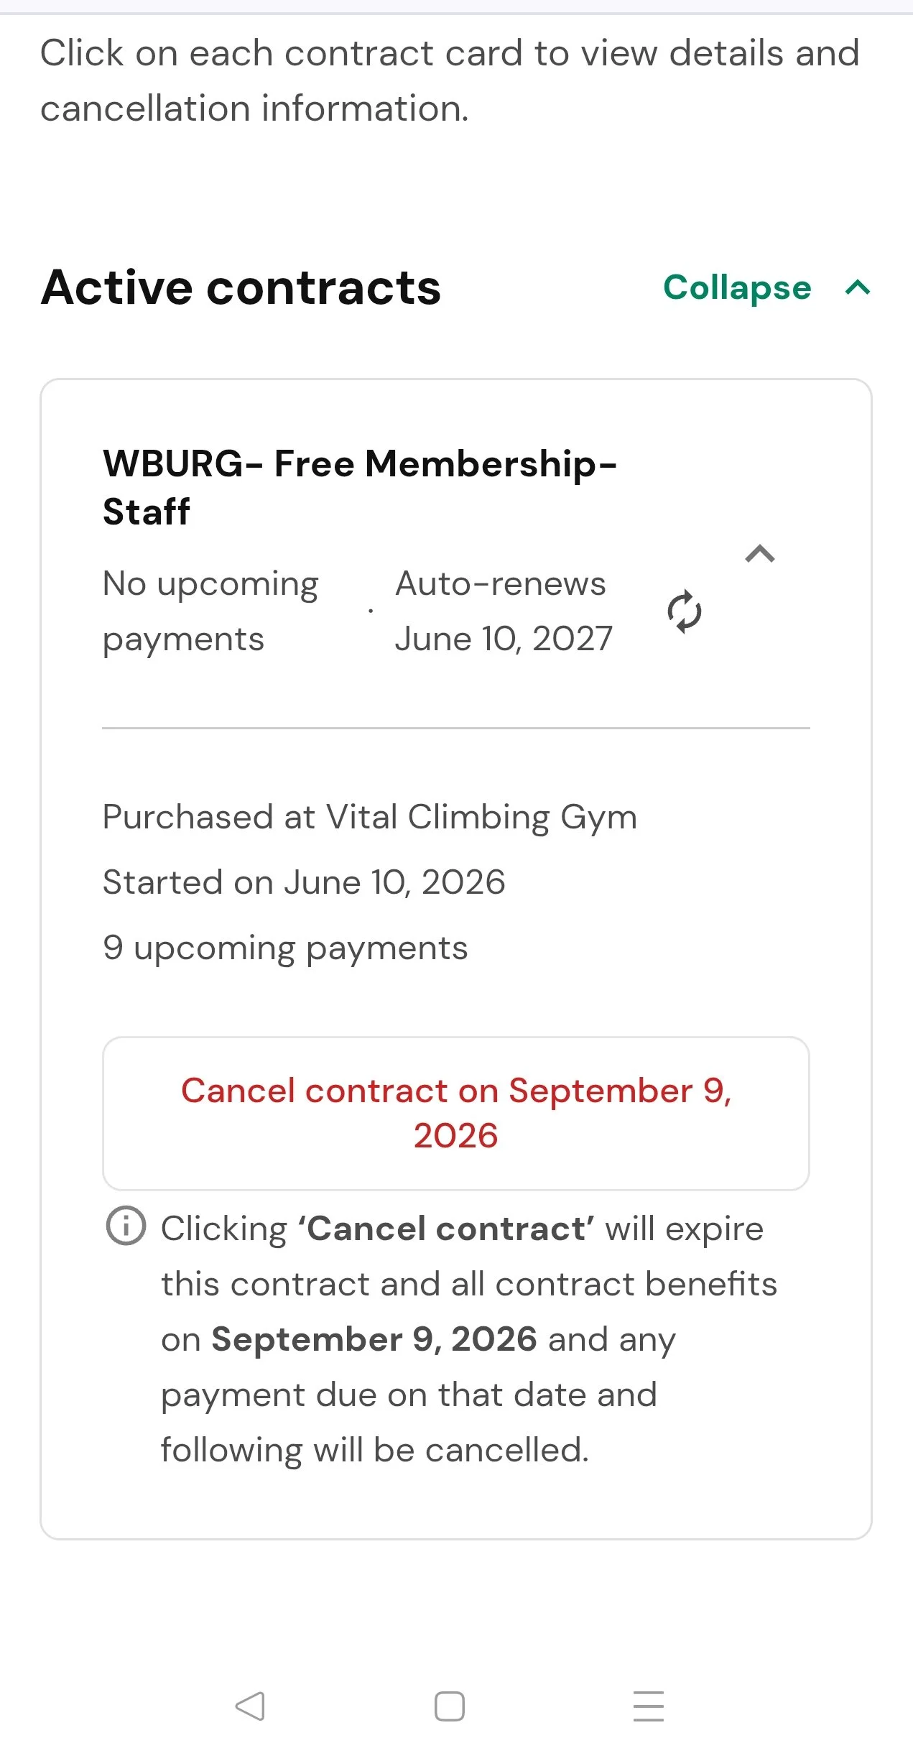Screen dimensions: 913x1761
Task: Open Android recent apps menu icon
Action: pyautogui.click(x=649, y=1706)
